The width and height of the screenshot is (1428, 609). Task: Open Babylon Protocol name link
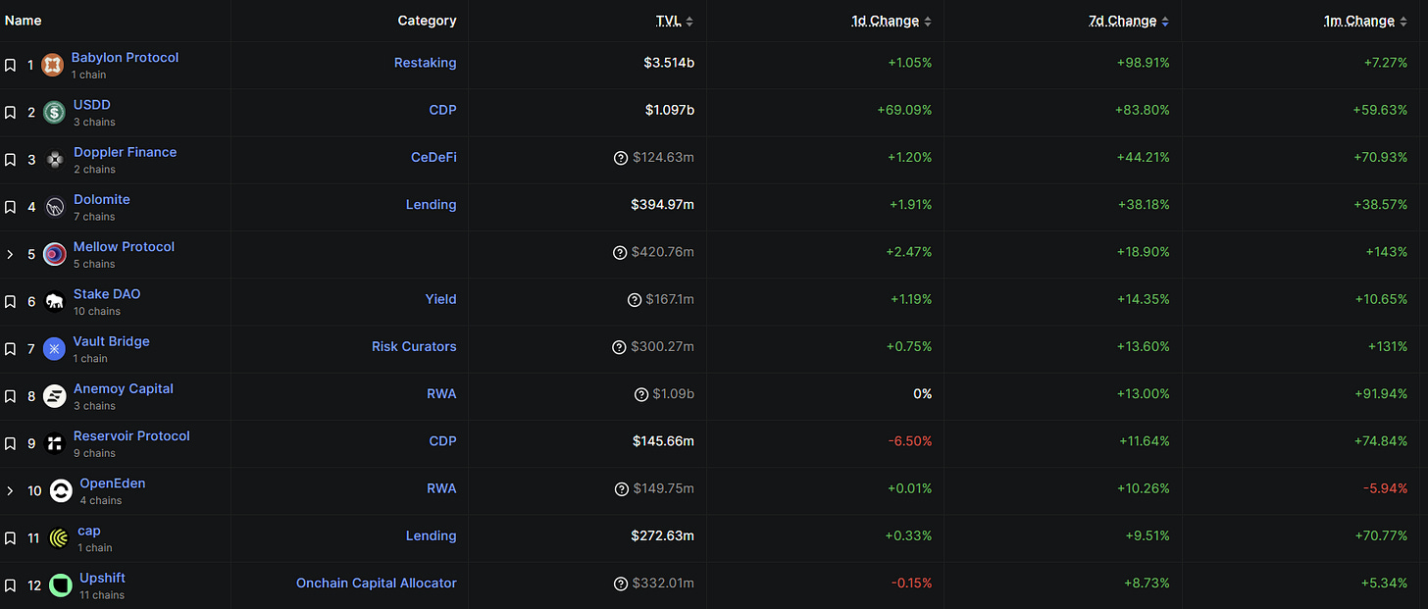tap(125, 58)
